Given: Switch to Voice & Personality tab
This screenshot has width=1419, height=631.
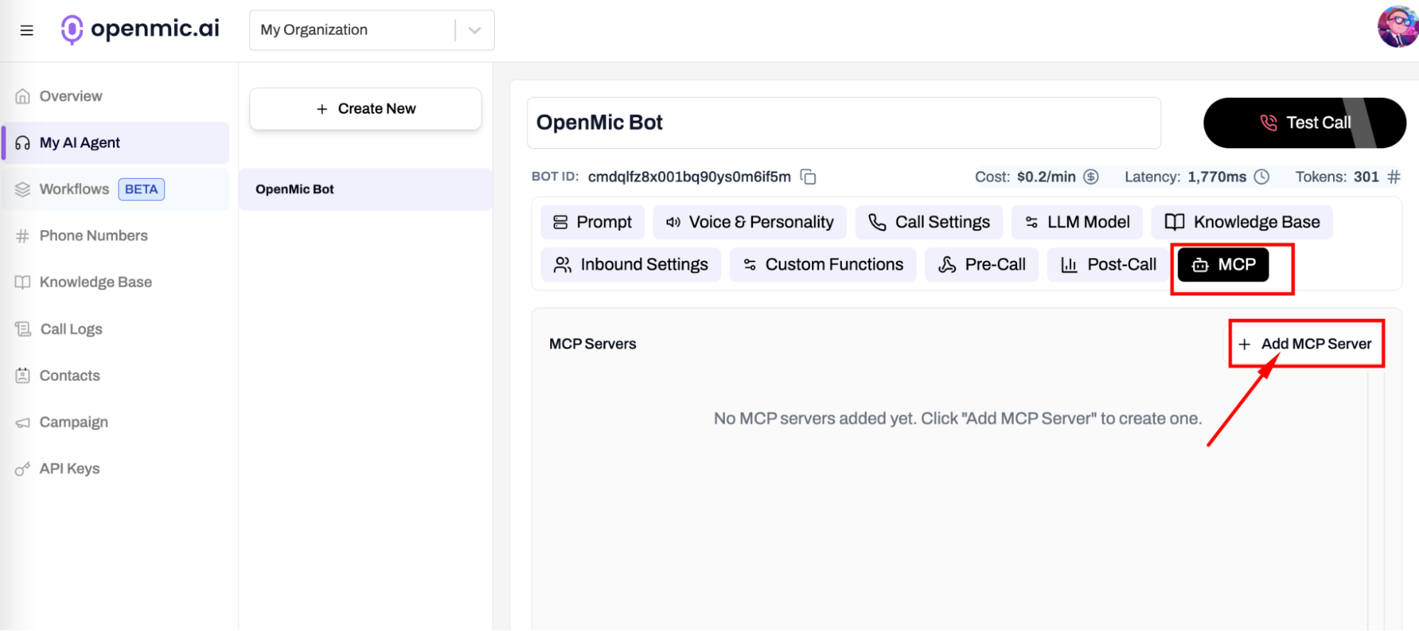Looking at the screenshot, I should click(750, 222).
